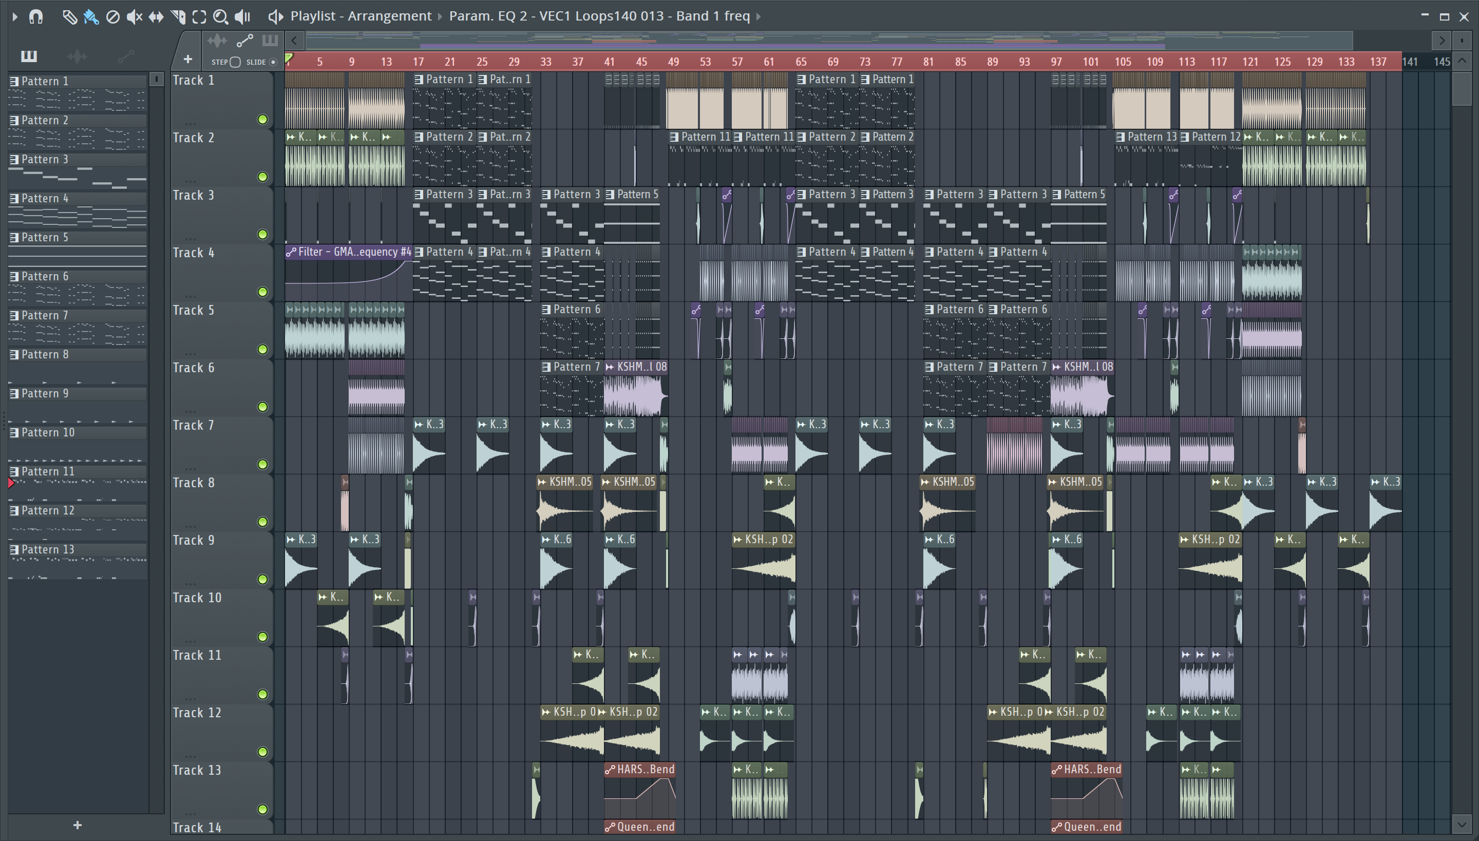
Task: Click the scroll-up arrow of the playlist
Action: pyautogui.click(x=1462, y=61)
